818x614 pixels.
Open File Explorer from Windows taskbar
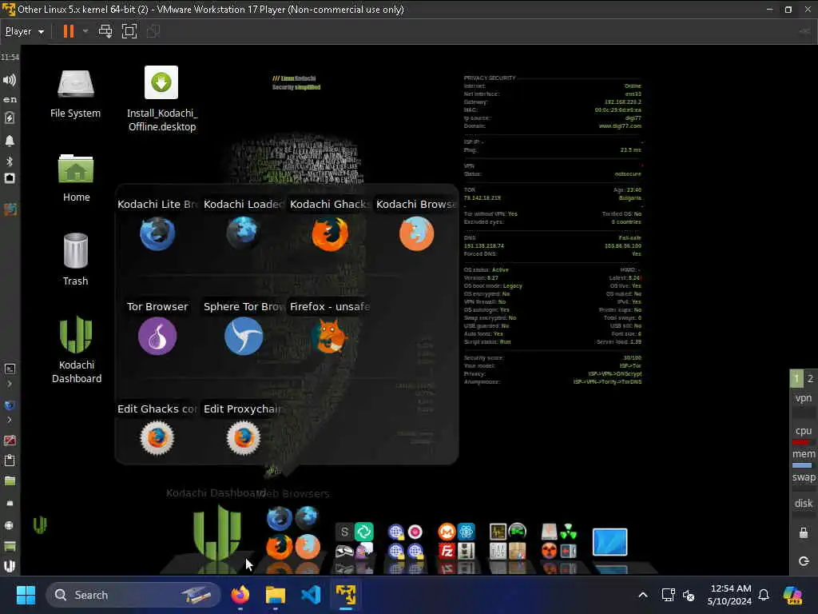pyautogui.click(x=276, y=595)
